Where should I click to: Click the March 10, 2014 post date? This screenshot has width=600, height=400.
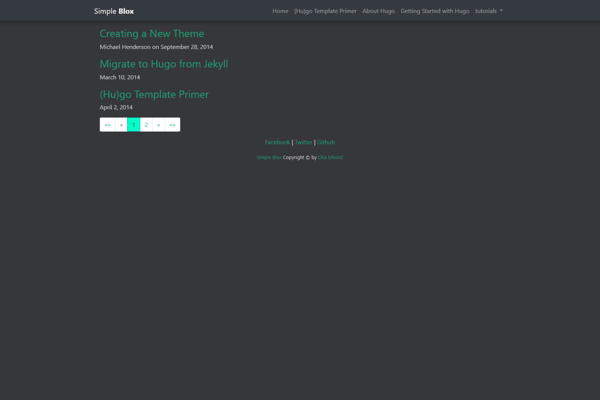pos(120,78)
